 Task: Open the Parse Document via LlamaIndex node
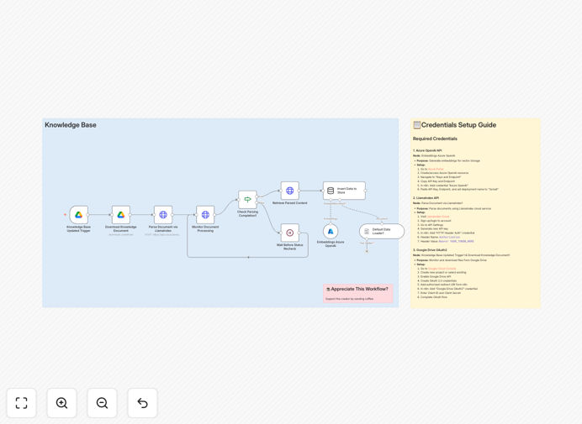pyautogui.click(x=163, y=215)
